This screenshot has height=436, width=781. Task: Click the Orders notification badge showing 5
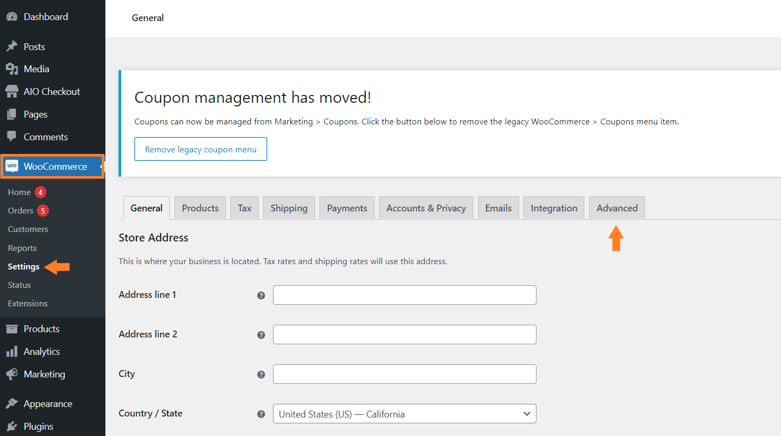tap(43, 210)
